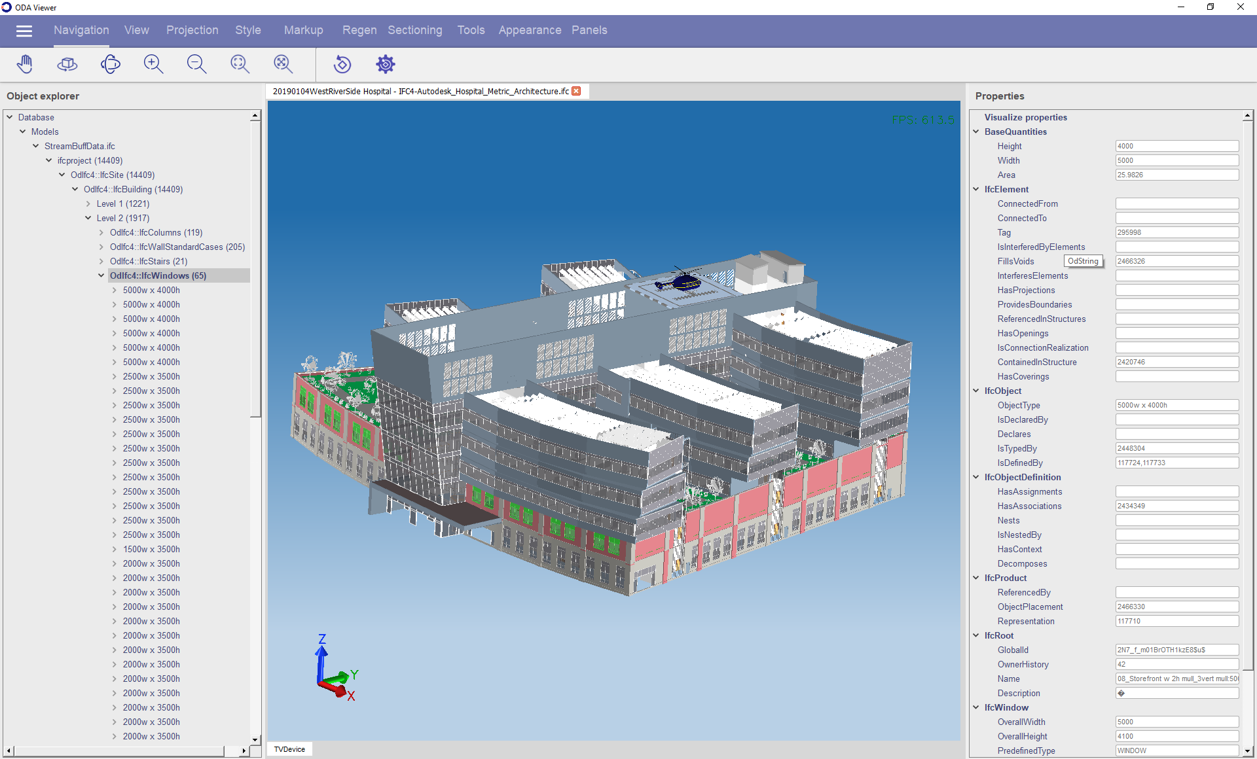Close the Hospital IFC file tab
The image size is (1257, 759).
pos(576,91)
